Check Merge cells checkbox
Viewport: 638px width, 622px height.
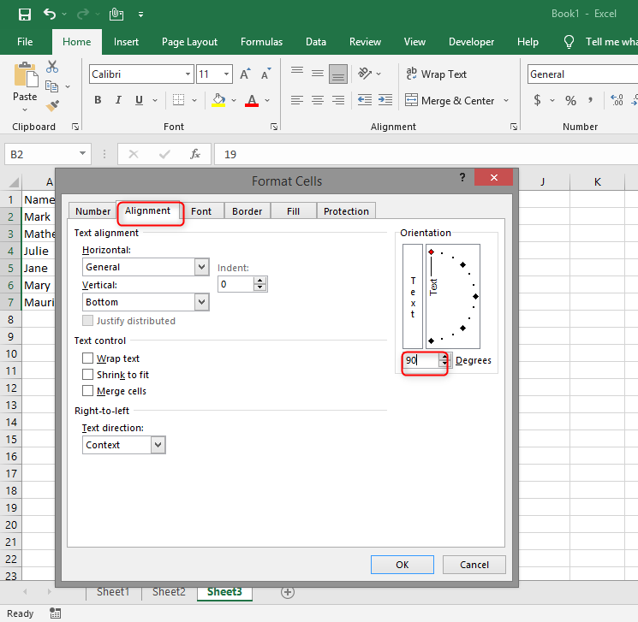tap(87, 391)
